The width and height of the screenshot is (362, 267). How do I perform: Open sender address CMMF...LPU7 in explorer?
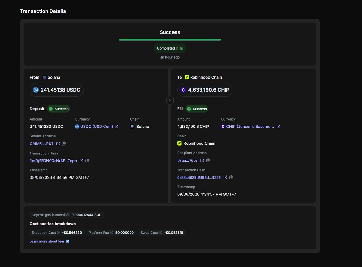[58, 144]
